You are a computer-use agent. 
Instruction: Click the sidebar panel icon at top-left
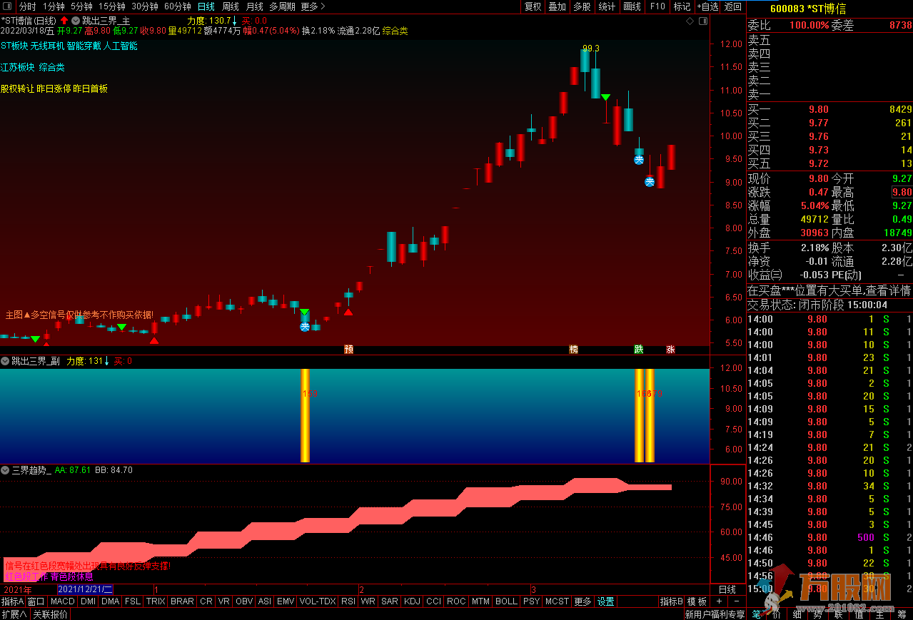(x=7, y=6)
